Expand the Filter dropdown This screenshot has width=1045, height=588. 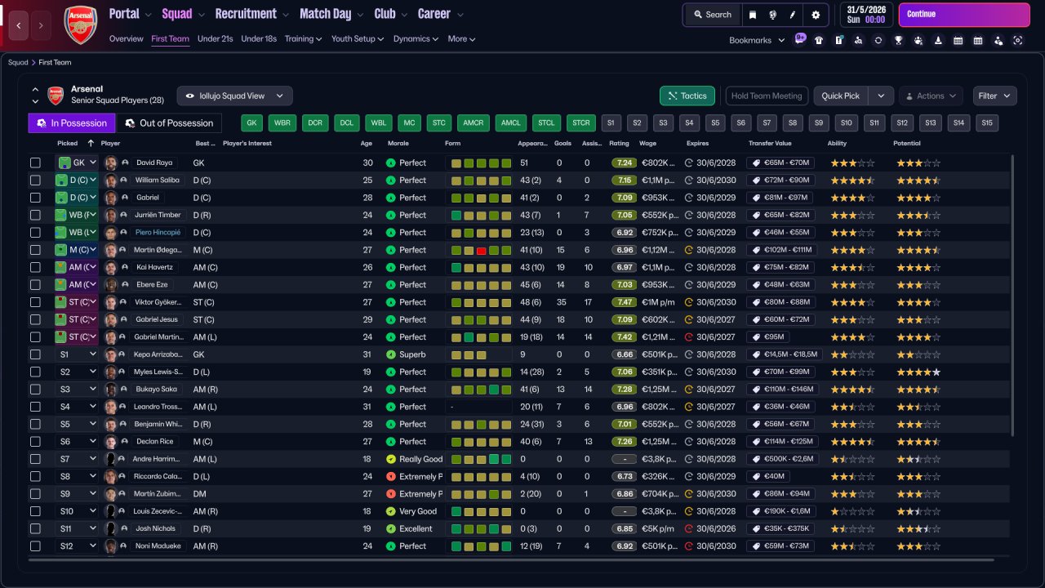tap(994, 96)
